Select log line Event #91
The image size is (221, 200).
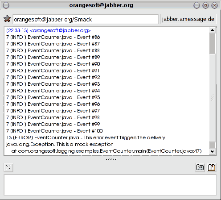[53, 71]
